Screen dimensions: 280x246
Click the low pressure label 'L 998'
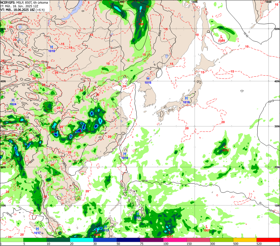point(141,22)
